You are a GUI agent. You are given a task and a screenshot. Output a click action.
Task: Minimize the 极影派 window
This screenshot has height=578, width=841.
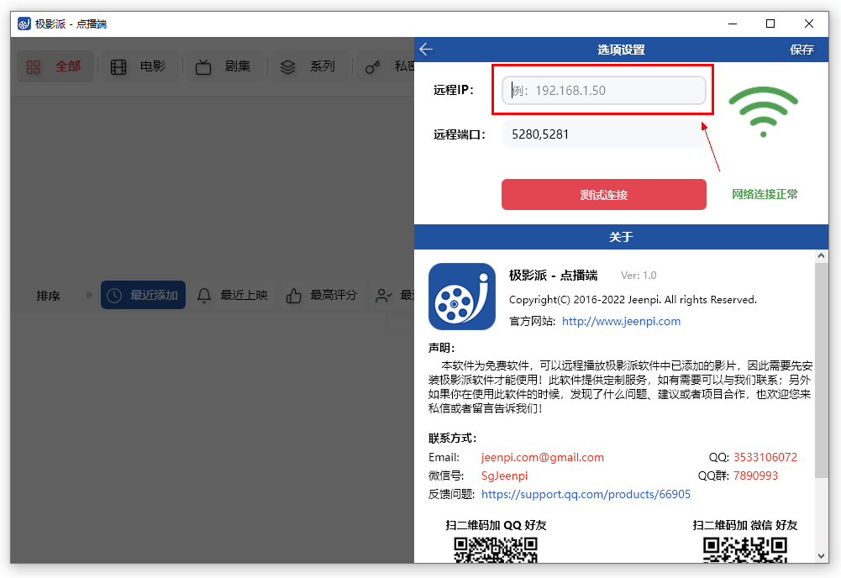tap(733, 24)
